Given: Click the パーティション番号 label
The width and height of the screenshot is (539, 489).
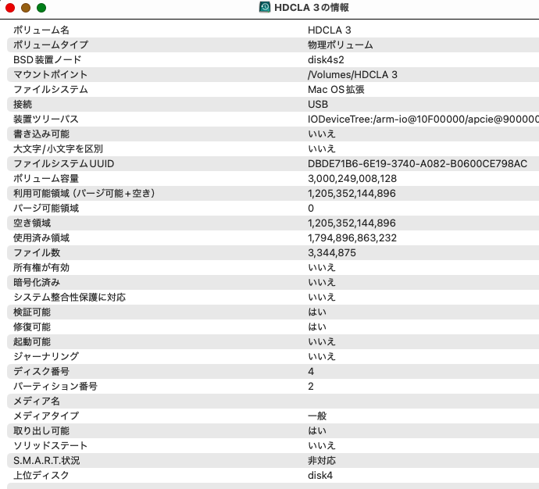Looking at the screenshot, I should click(55, 386).
